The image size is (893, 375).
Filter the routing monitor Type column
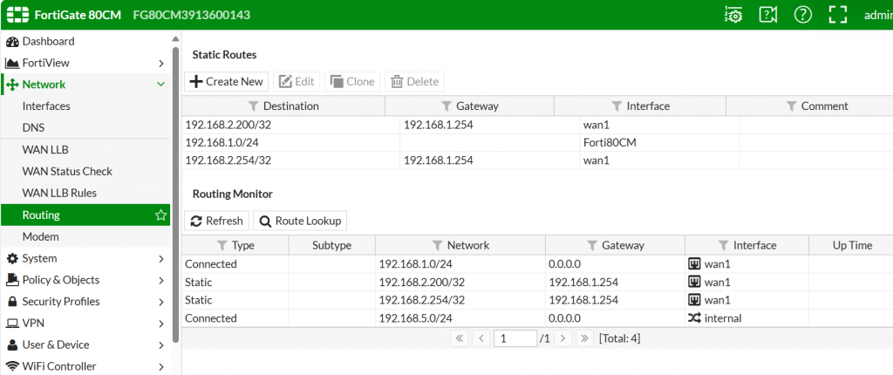point(222,246)
